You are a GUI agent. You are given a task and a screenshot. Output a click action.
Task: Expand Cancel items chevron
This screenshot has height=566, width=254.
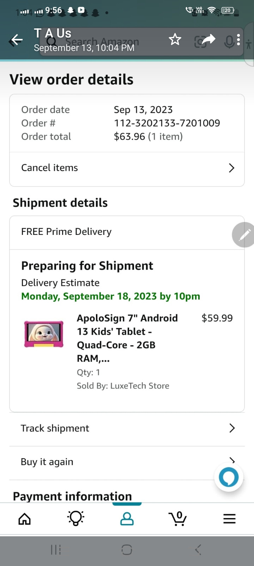231,168
